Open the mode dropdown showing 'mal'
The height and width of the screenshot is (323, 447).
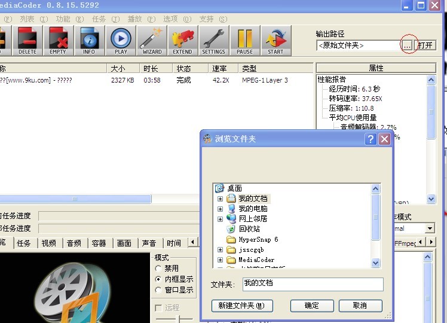point(430,228)
